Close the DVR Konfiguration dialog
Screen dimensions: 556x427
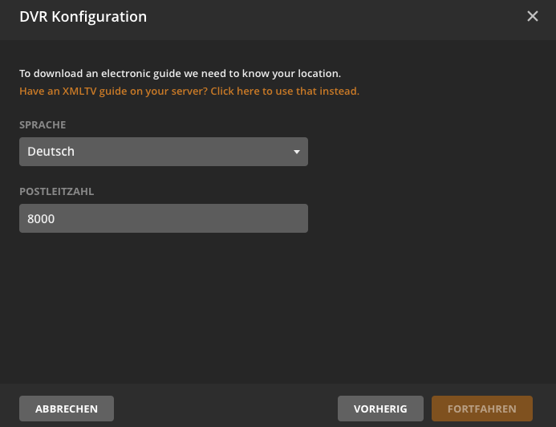[532, 16]
